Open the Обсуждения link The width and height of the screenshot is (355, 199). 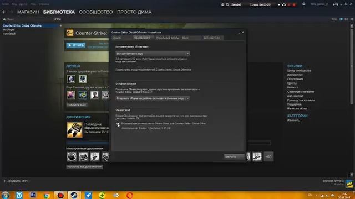(x=295, y=79)
